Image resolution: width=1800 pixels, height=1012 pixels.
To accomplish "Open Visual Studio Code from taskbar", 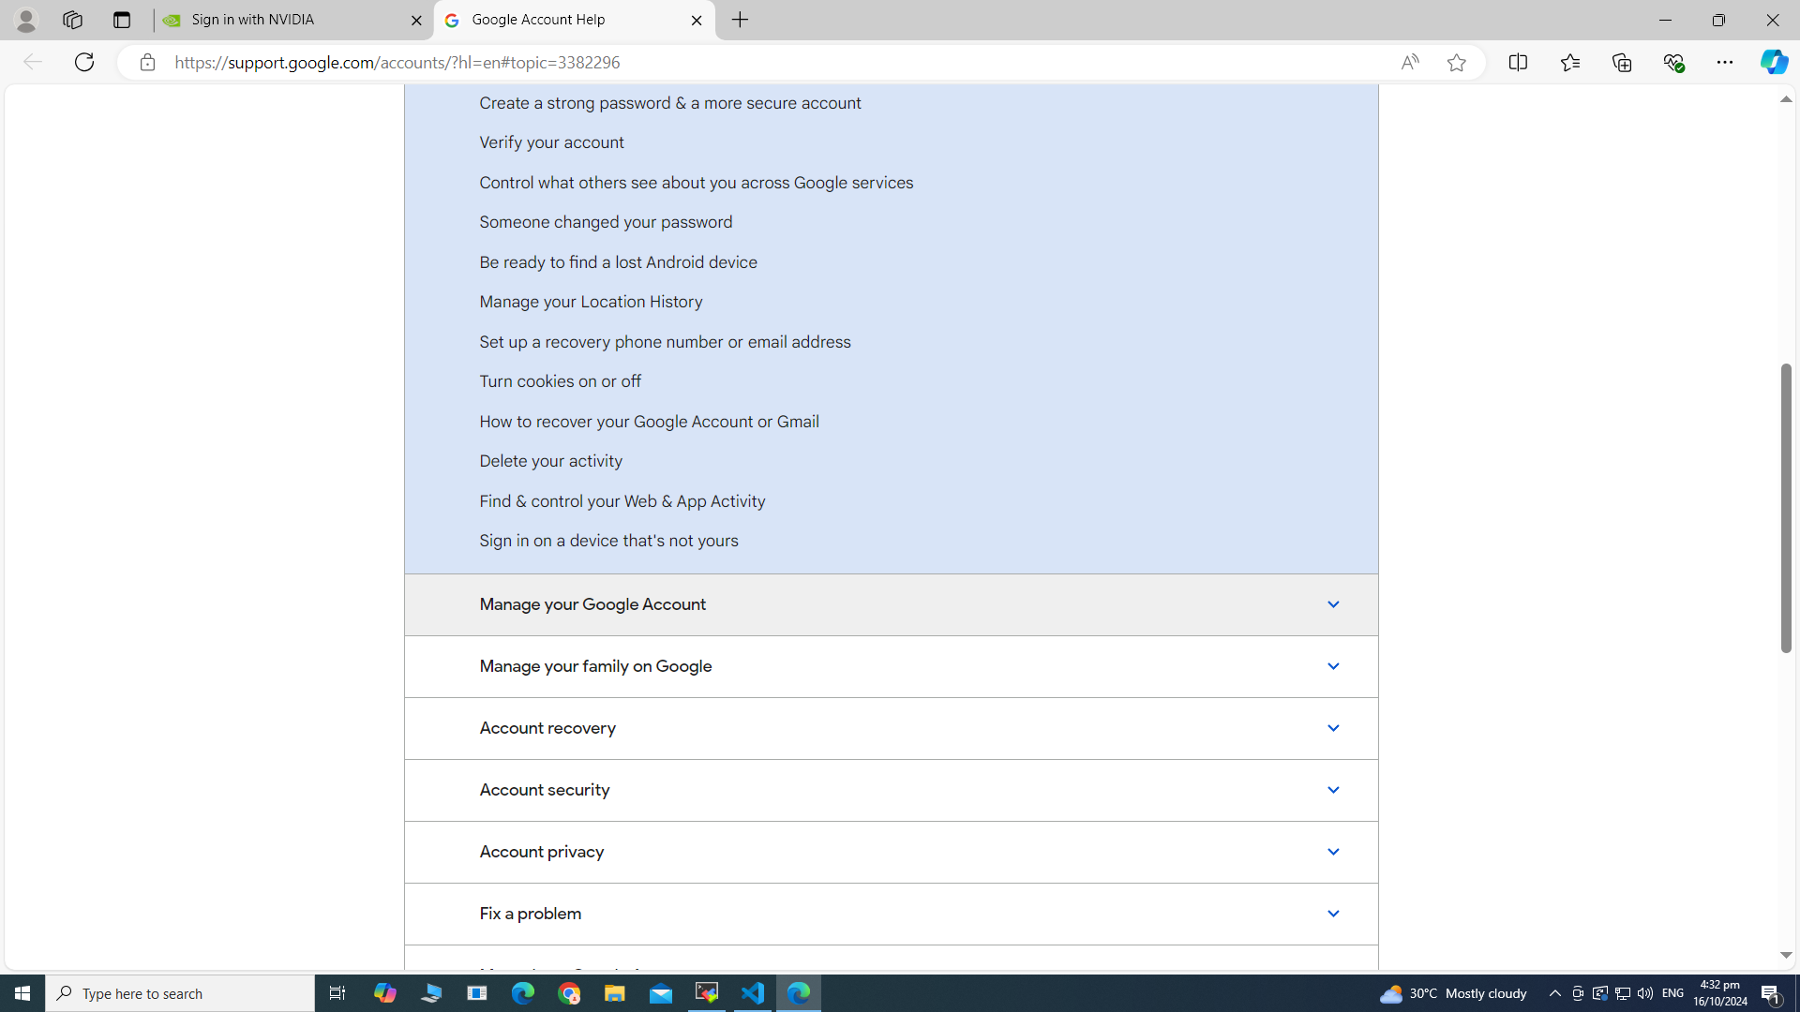I will click(753, 993).
